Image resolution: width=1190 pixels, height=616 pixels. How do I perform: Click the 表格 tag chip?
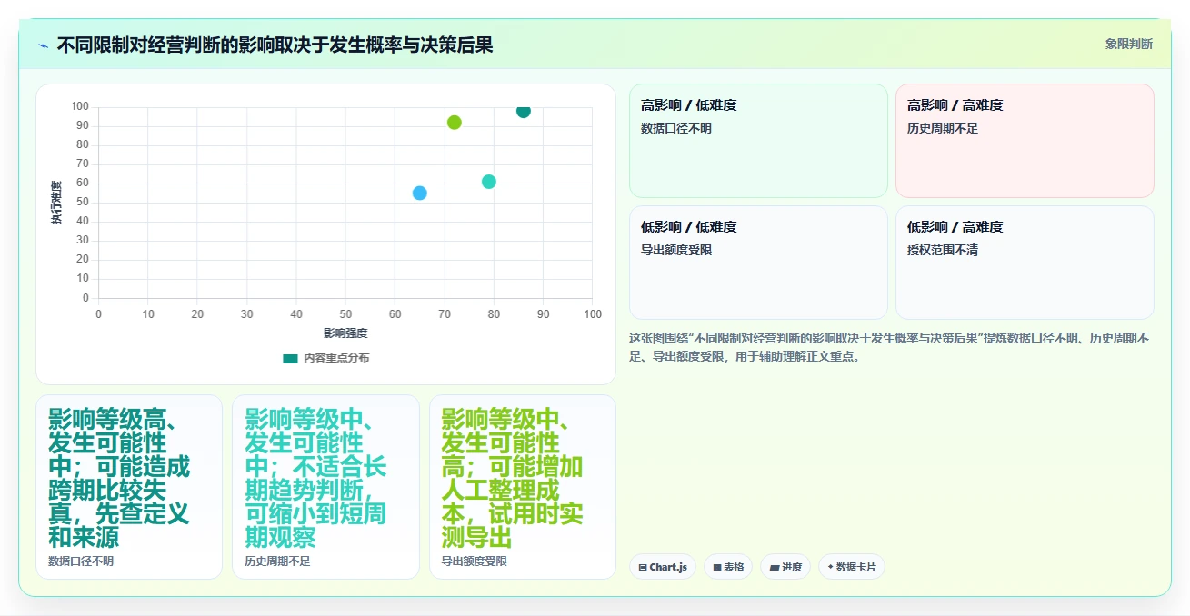[728, 567]
